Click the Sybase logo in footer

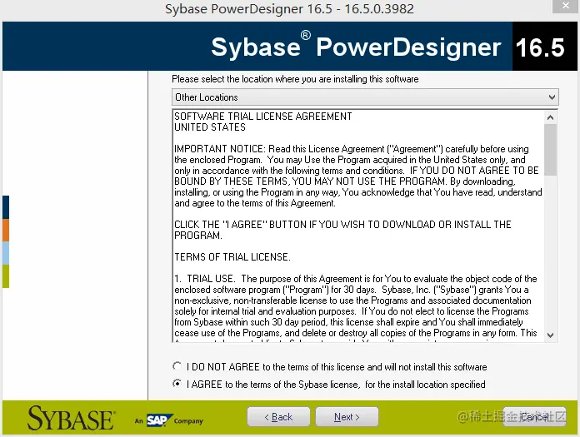click(72, 419)
